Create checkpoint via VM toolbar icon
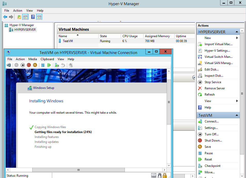 57,65
